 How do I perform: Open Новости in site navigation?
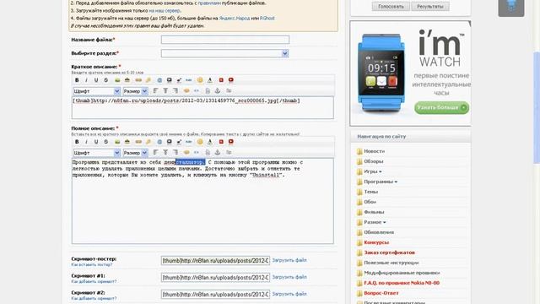375,151
